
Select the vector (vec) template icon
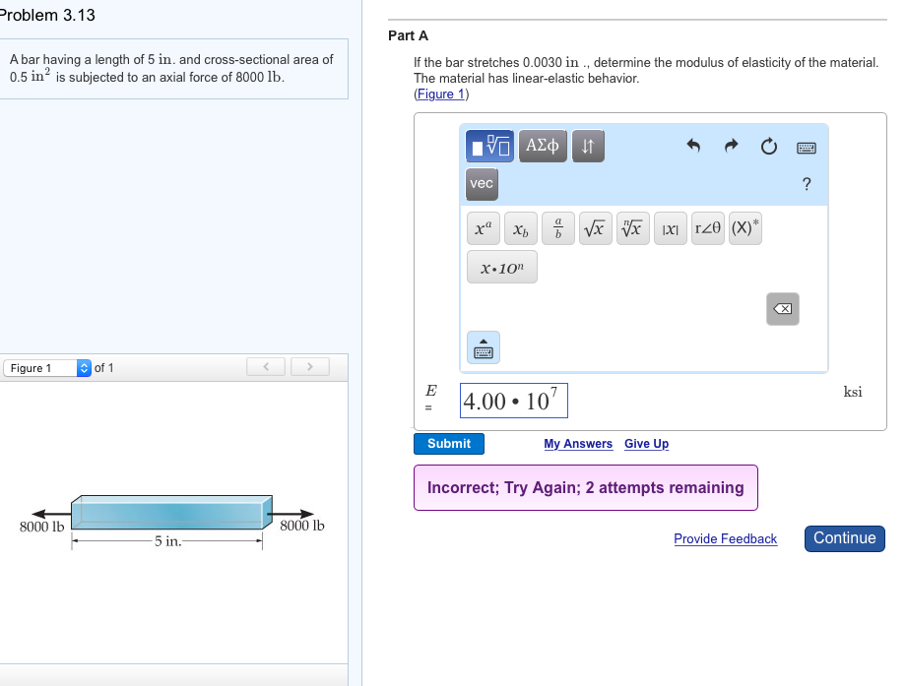click(481, 184)
